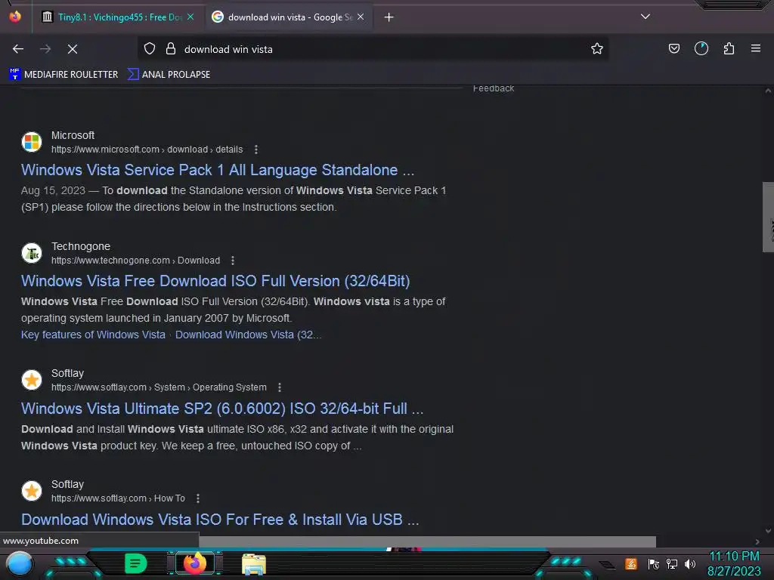Click the Microsoft URL breadcrumb text

(147, 150)
